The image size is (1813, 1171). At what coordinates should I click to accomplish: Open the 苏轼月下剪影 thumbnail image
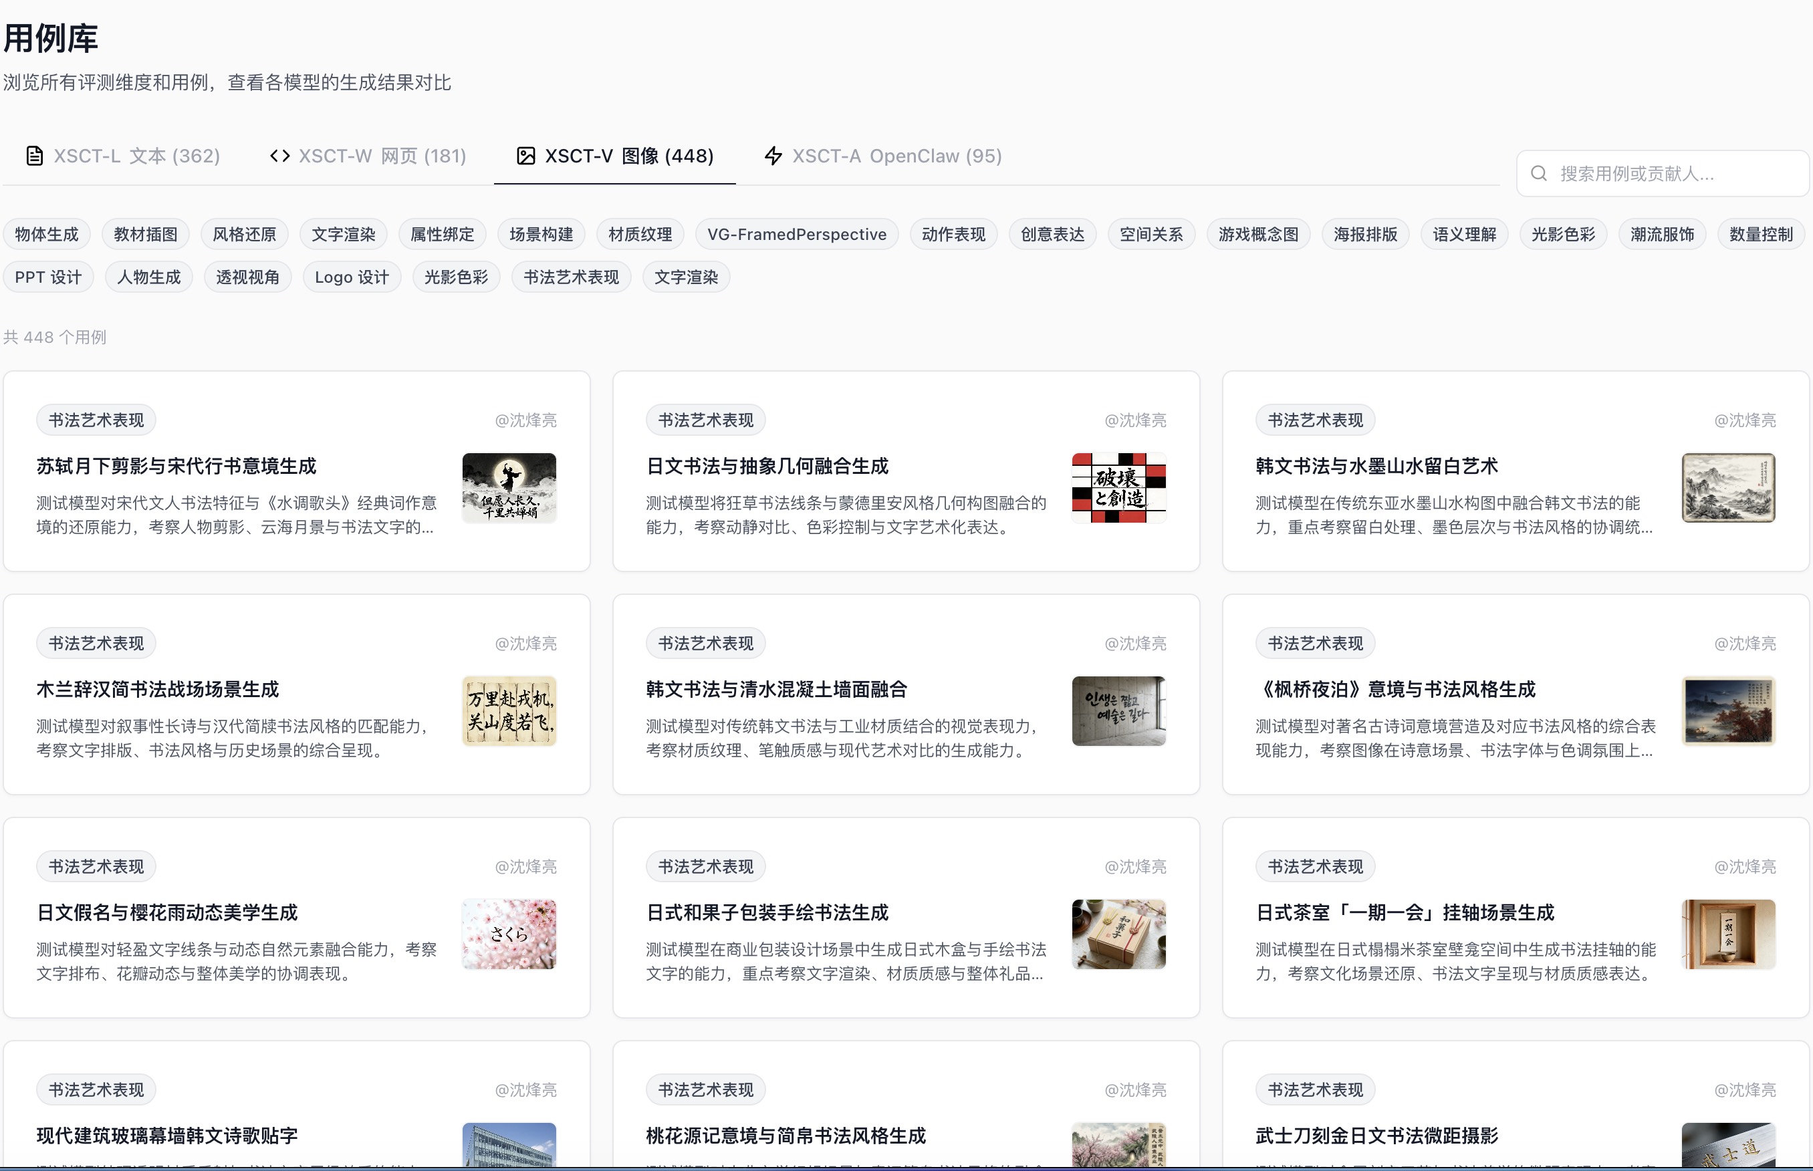point(509,487)
